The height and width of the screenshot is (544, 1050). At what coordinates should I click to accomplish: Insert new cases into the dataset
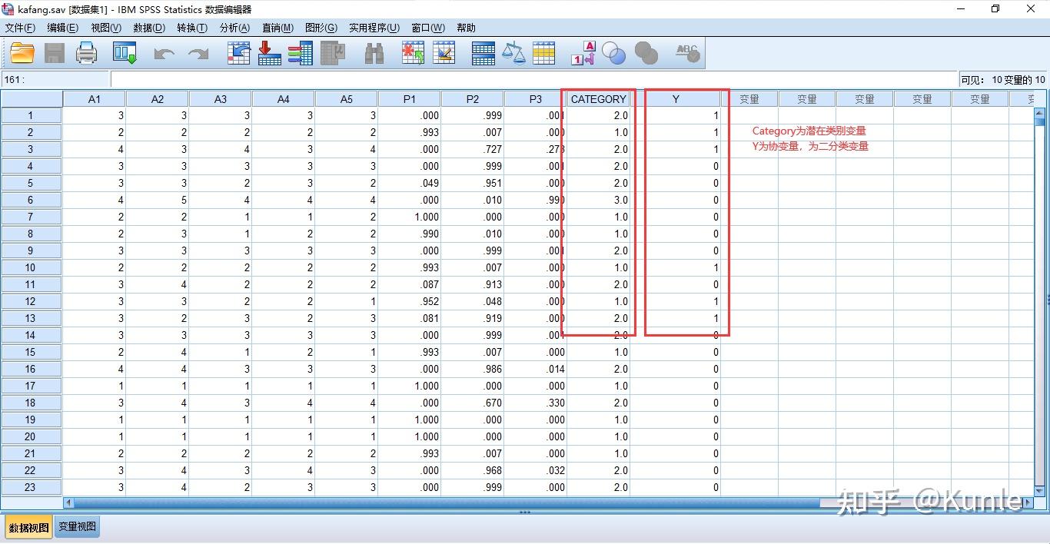pyautogui.click(x=412, y=52)
